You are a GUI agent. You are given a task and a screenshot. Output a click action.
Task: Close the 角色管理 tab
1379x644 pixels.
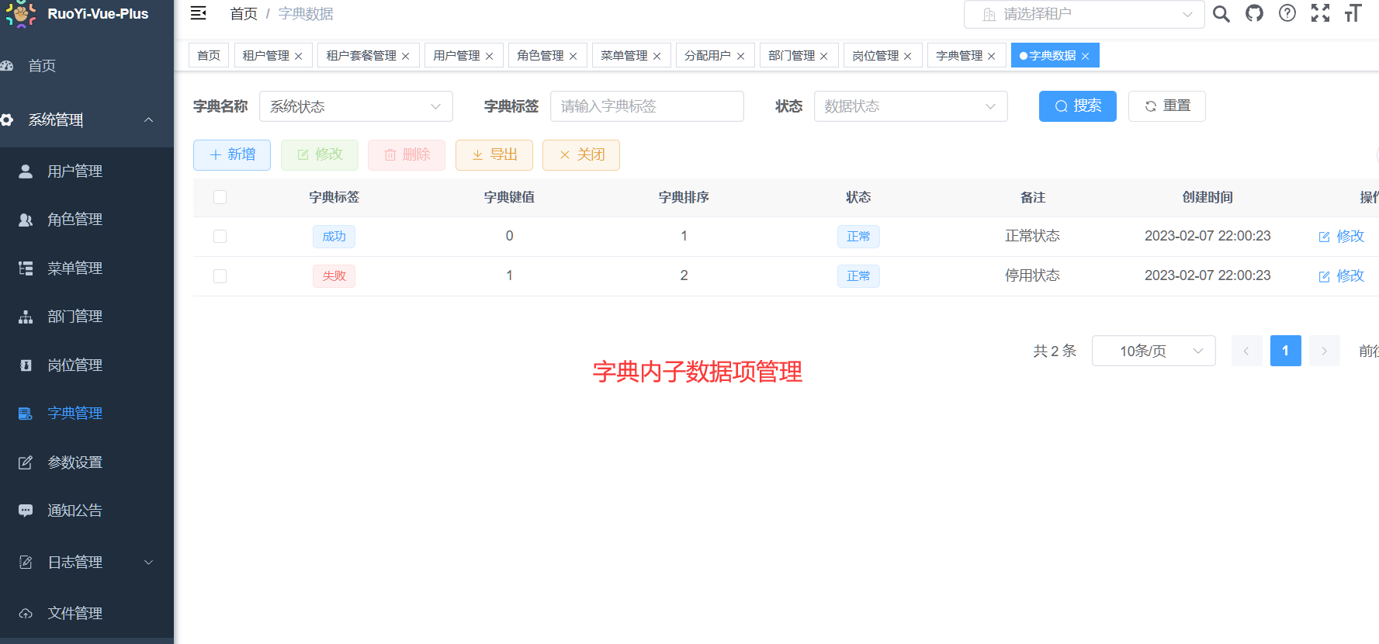coord(573,56)
